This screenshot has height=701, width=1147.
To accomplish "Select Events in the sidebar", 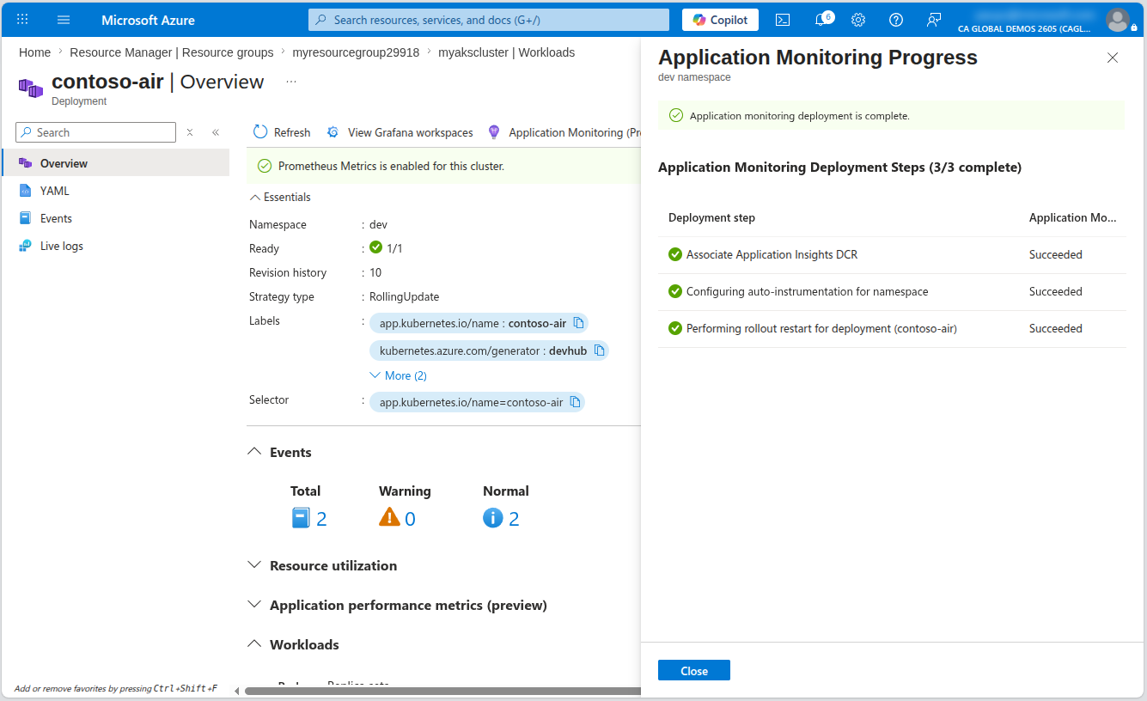I will (x=115, y=218).
